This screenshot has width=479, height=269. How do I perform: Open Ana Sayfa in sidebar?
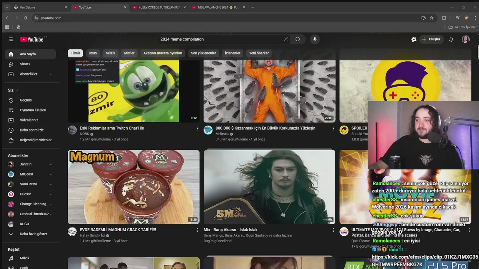30,54
